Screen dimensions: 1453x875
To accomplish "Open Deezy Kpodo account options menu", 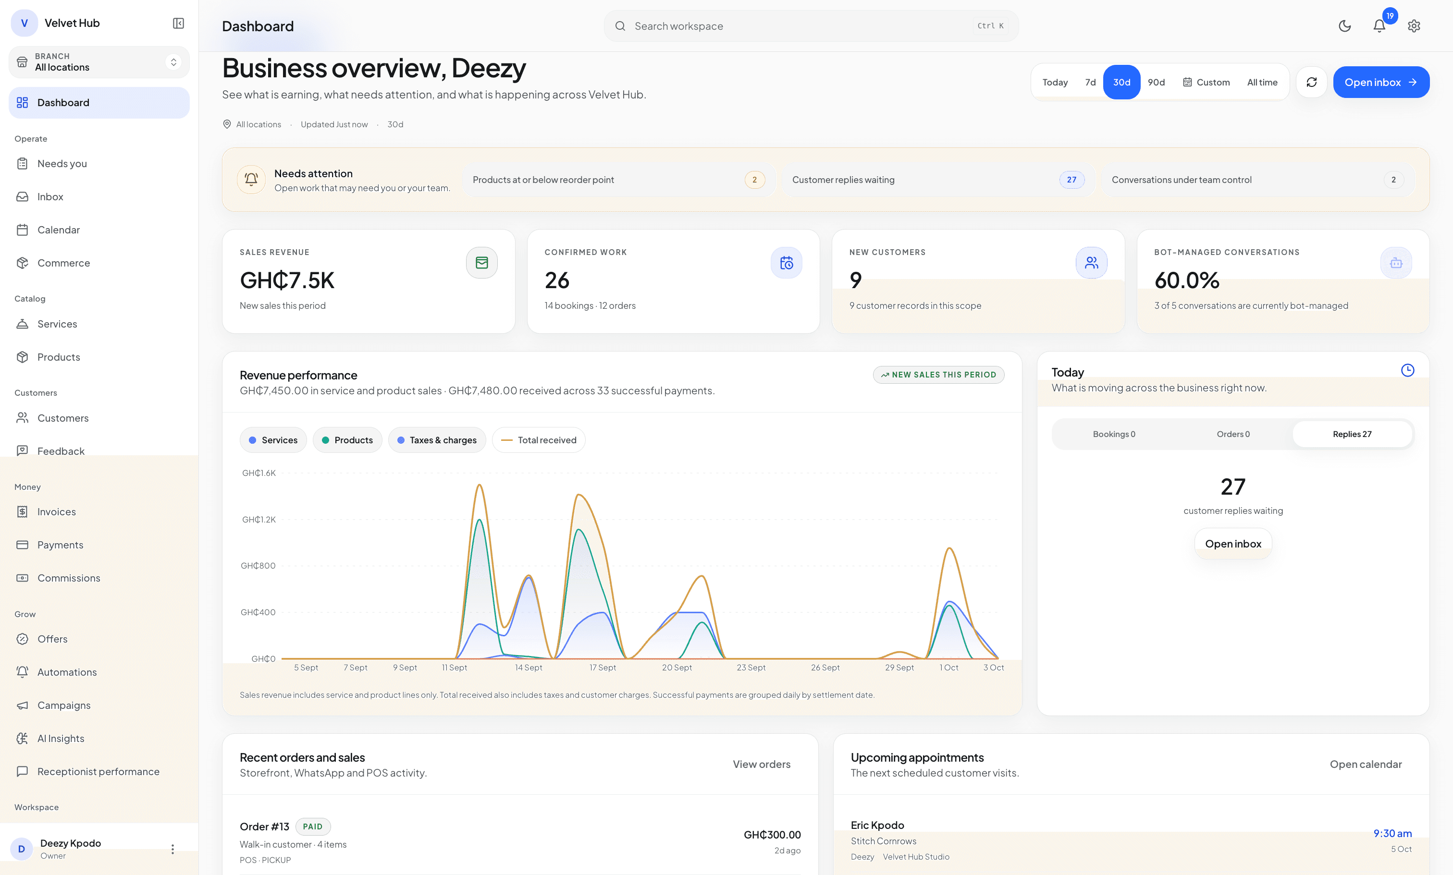I will pyautogui.click(x=173, y=849).
